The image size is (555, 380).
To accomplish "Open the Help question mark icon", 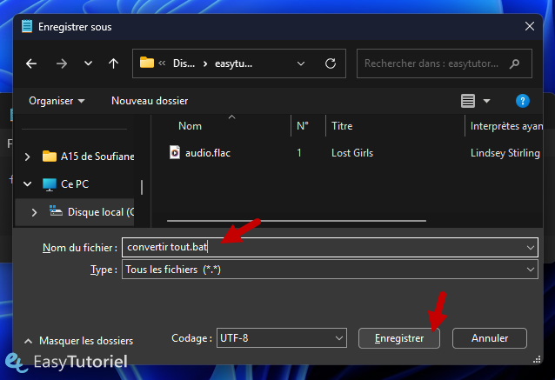I will click(522, 101).
